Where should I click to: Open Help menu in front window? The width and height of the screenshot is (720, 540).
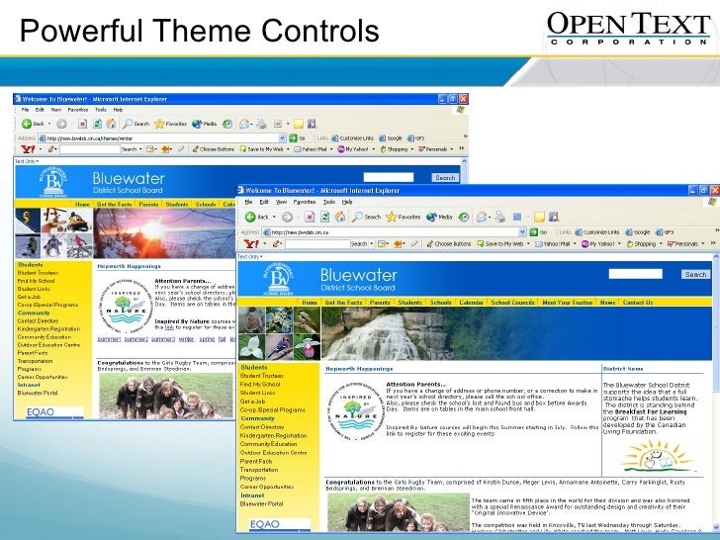347,202
